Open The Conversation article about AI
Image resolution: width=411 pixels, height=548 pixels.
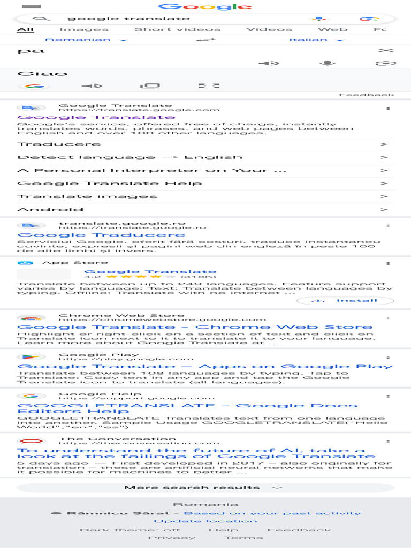click(x=196, y=453)
